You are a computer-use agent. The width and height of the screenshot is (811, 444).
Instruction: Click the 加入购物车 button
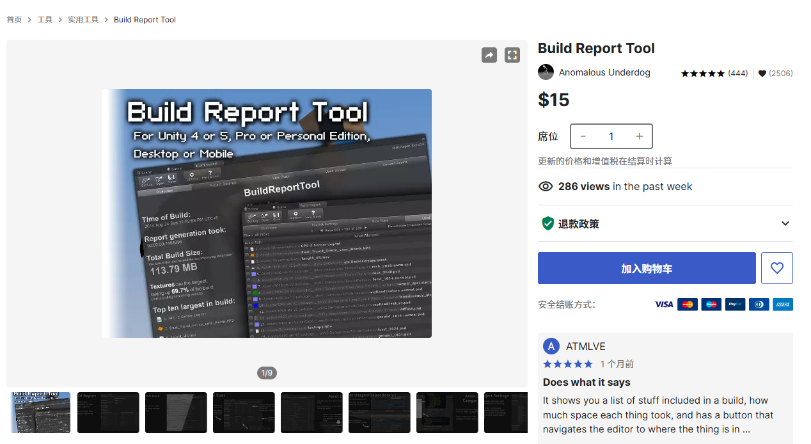(647, 268)
